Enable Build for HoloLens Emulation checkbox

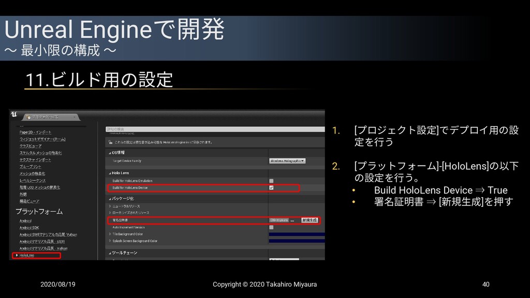[x=271, y=181]
